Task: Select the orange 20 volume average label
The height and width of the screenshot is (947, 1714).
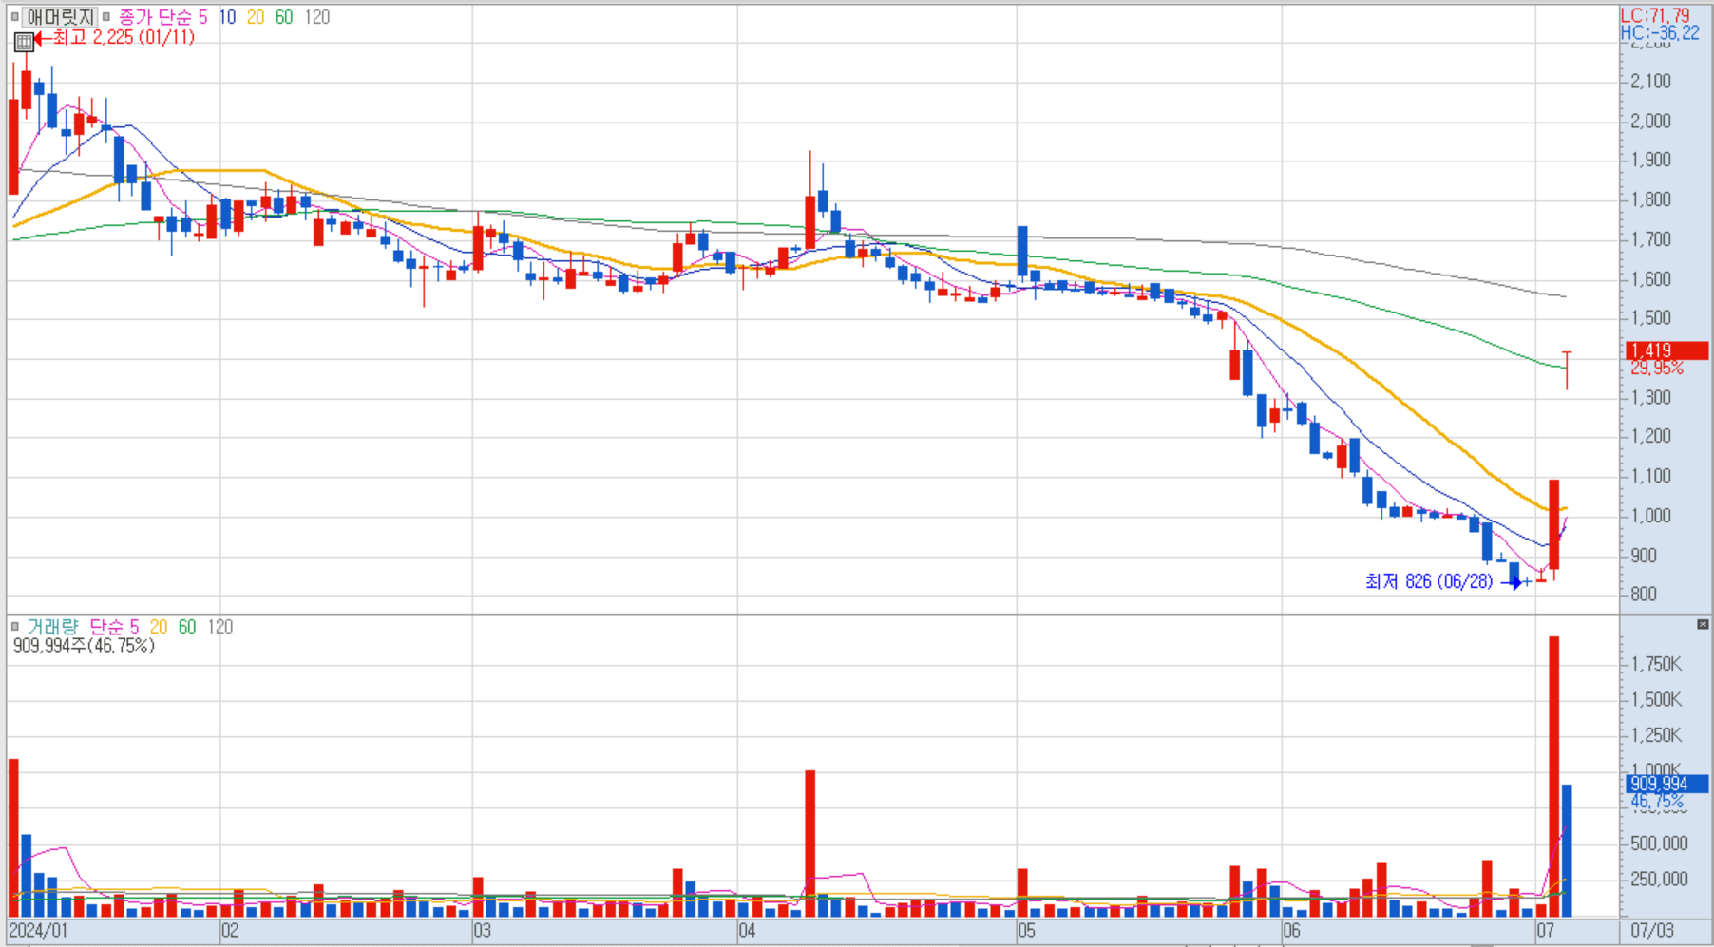Action: tap(159, 627)
